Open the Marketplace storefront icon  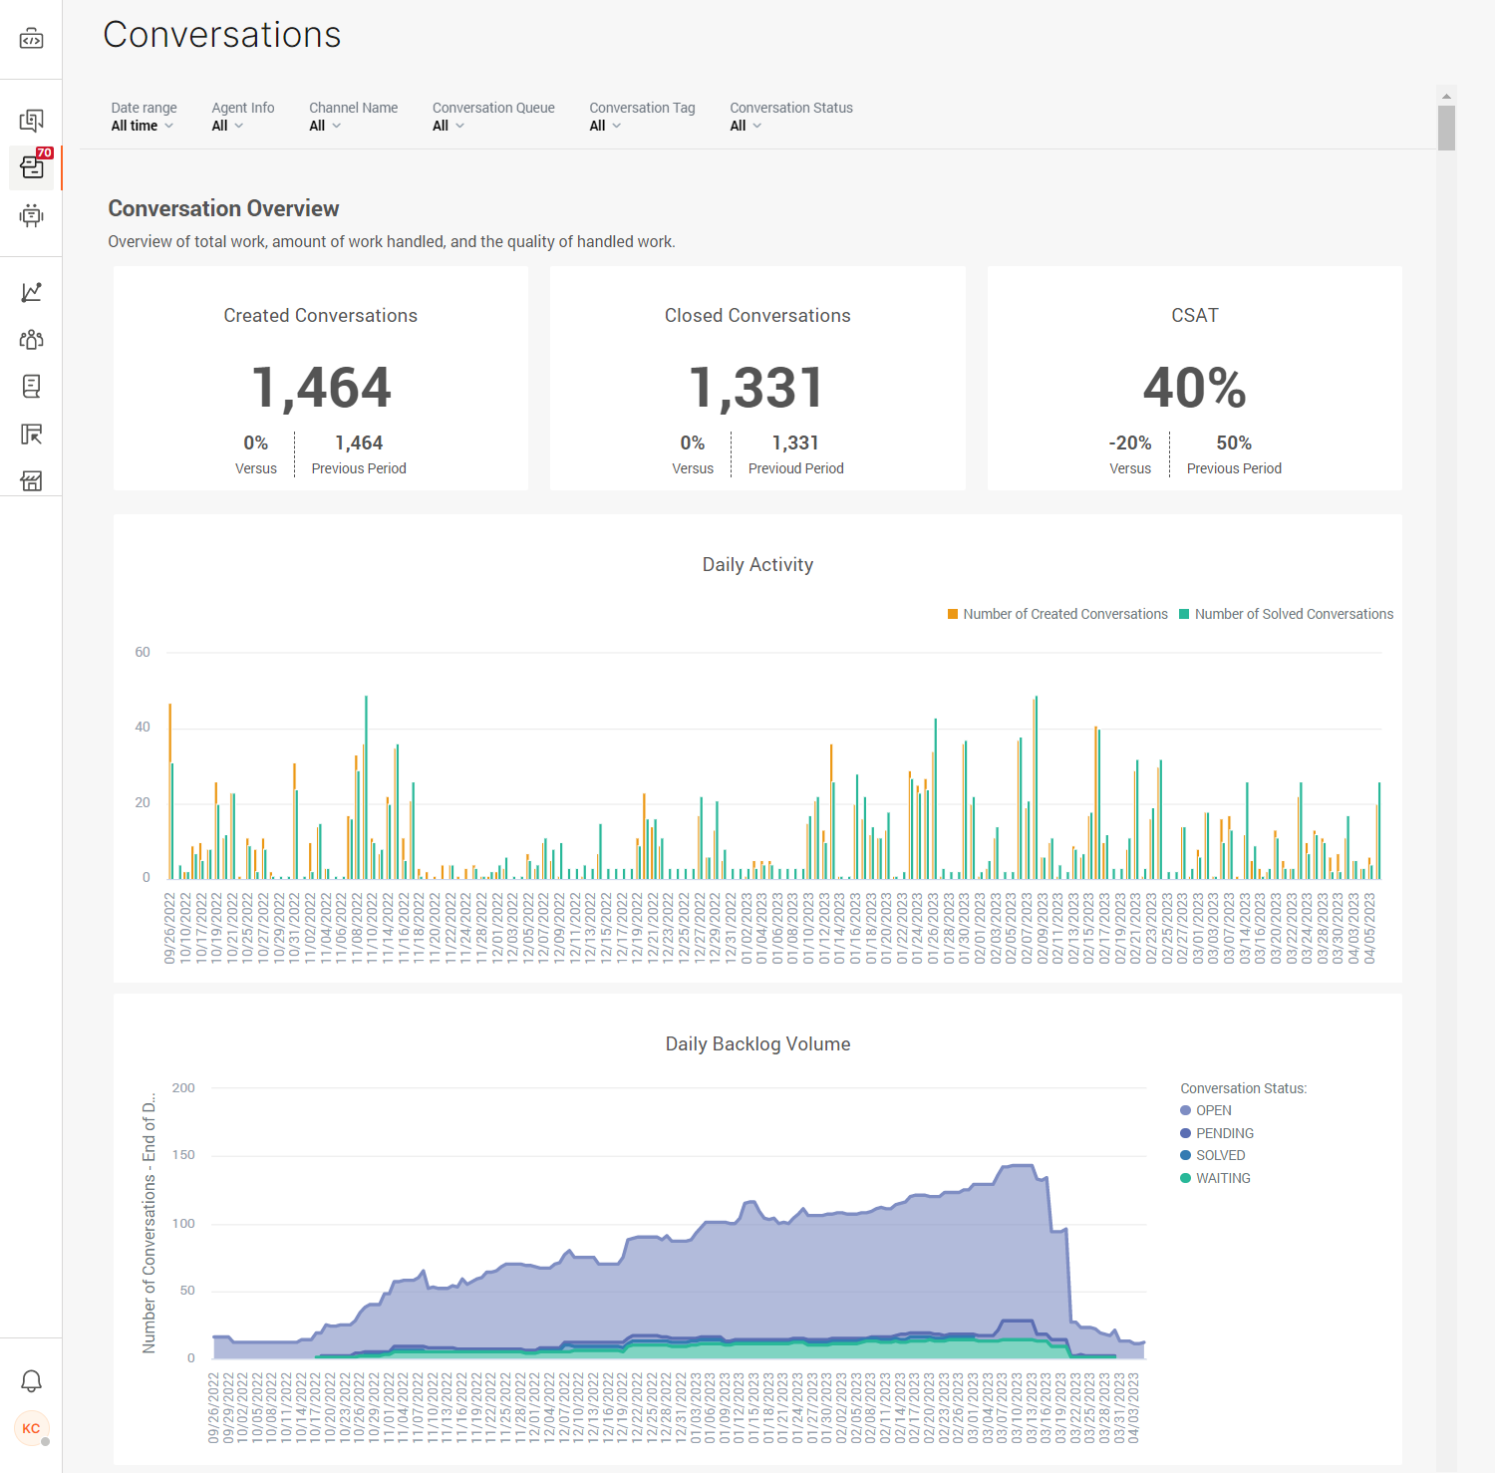tap(31, 480)
